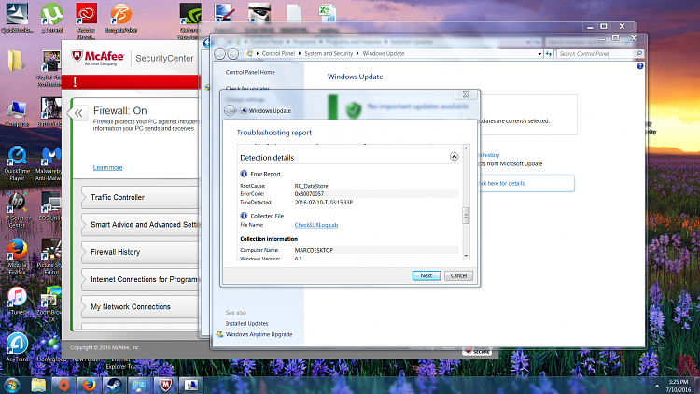Click the 'click here for details' link
This screenshot has width=700, height=394.
point(502,183)
